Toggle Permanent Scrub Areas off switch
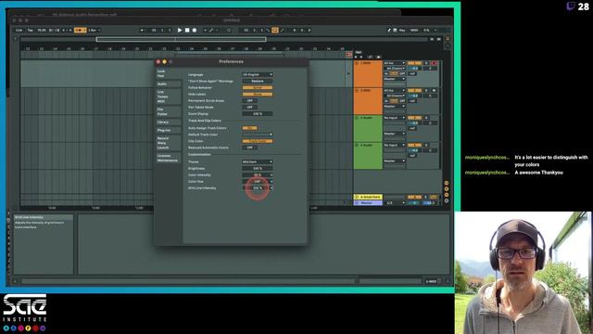Image resolution: width=593 pixels, height=334 pixels. click(x=249, y=101)
